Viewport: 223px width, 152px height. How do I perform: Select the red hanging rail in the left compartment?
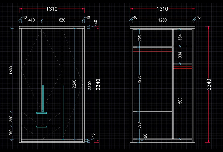click(152, 50)
